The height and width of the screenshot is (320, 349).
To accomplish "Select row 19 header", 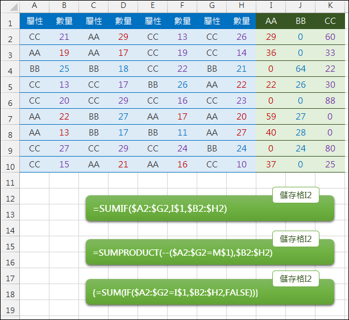I will pos(10,308).
